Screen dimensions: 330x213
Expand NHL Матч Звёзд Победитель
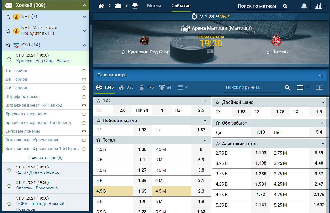pyautogui.click(x=84, y=31)
